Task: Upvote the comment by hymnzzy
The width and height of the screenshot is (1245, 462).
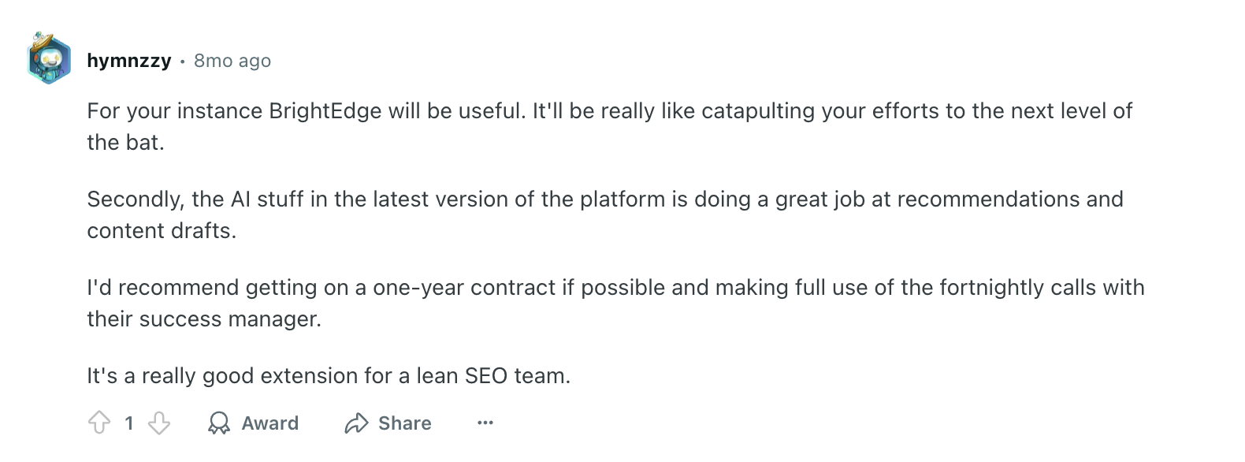Action: pos(99,423)
